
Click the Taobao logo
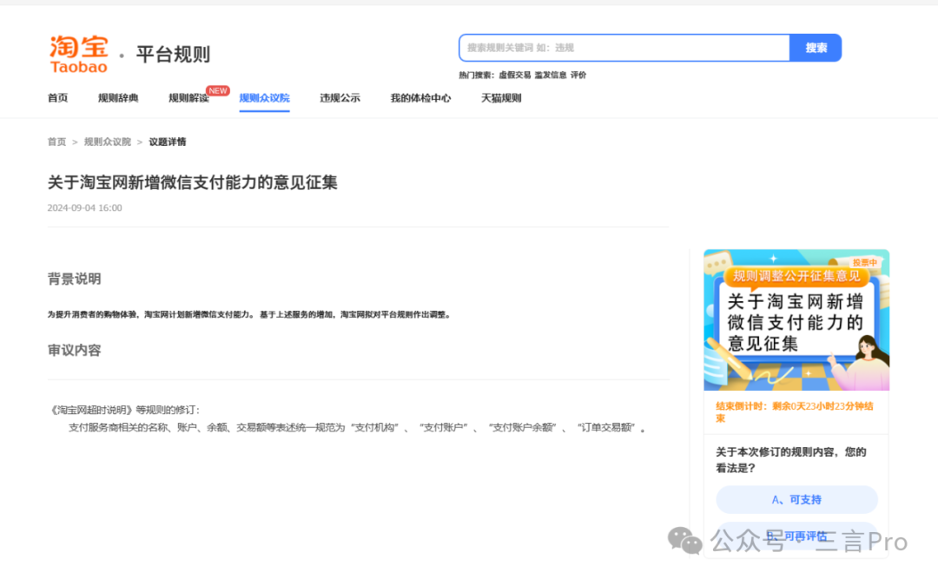click(x=79, y=55)
